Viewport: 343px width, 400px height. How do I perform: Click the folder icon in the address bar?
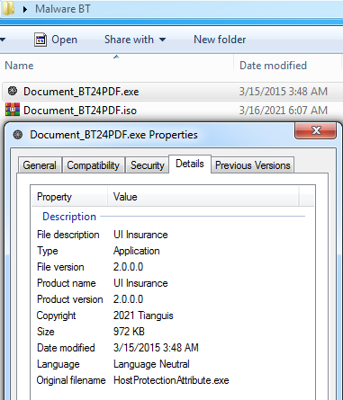(x=8, y=8)
